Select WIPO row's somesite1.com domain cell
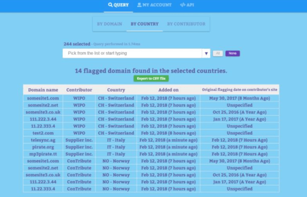The height and width of the screenshot is (197, 307). tap(43, 98)
